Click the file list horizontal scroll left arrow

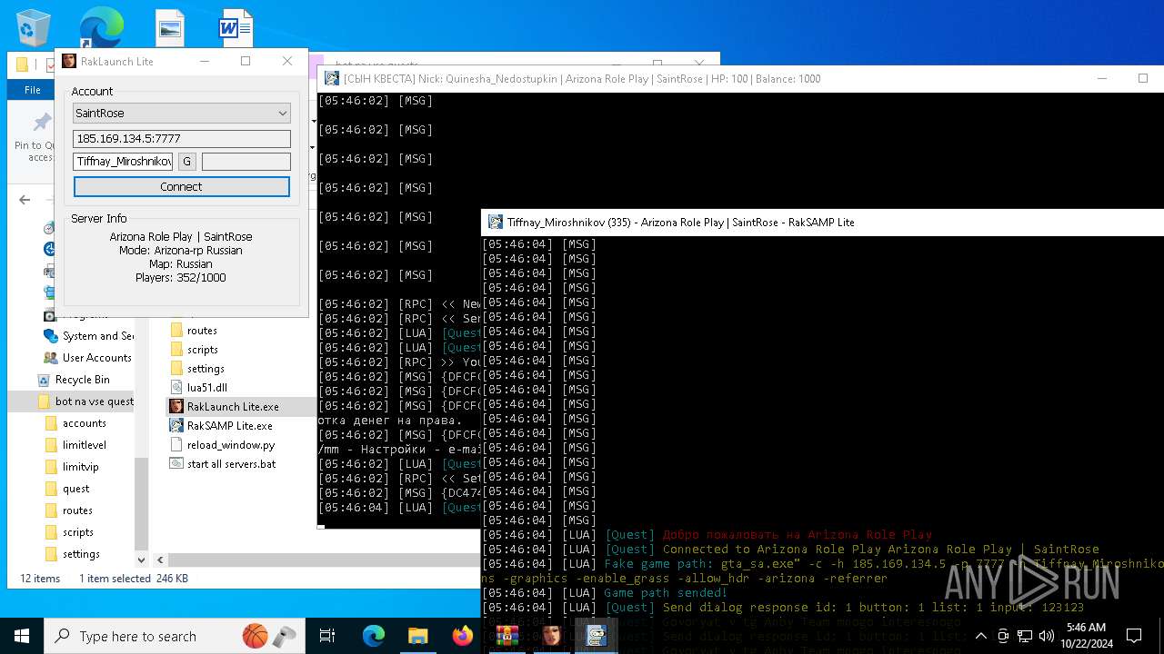click(160, 560)
